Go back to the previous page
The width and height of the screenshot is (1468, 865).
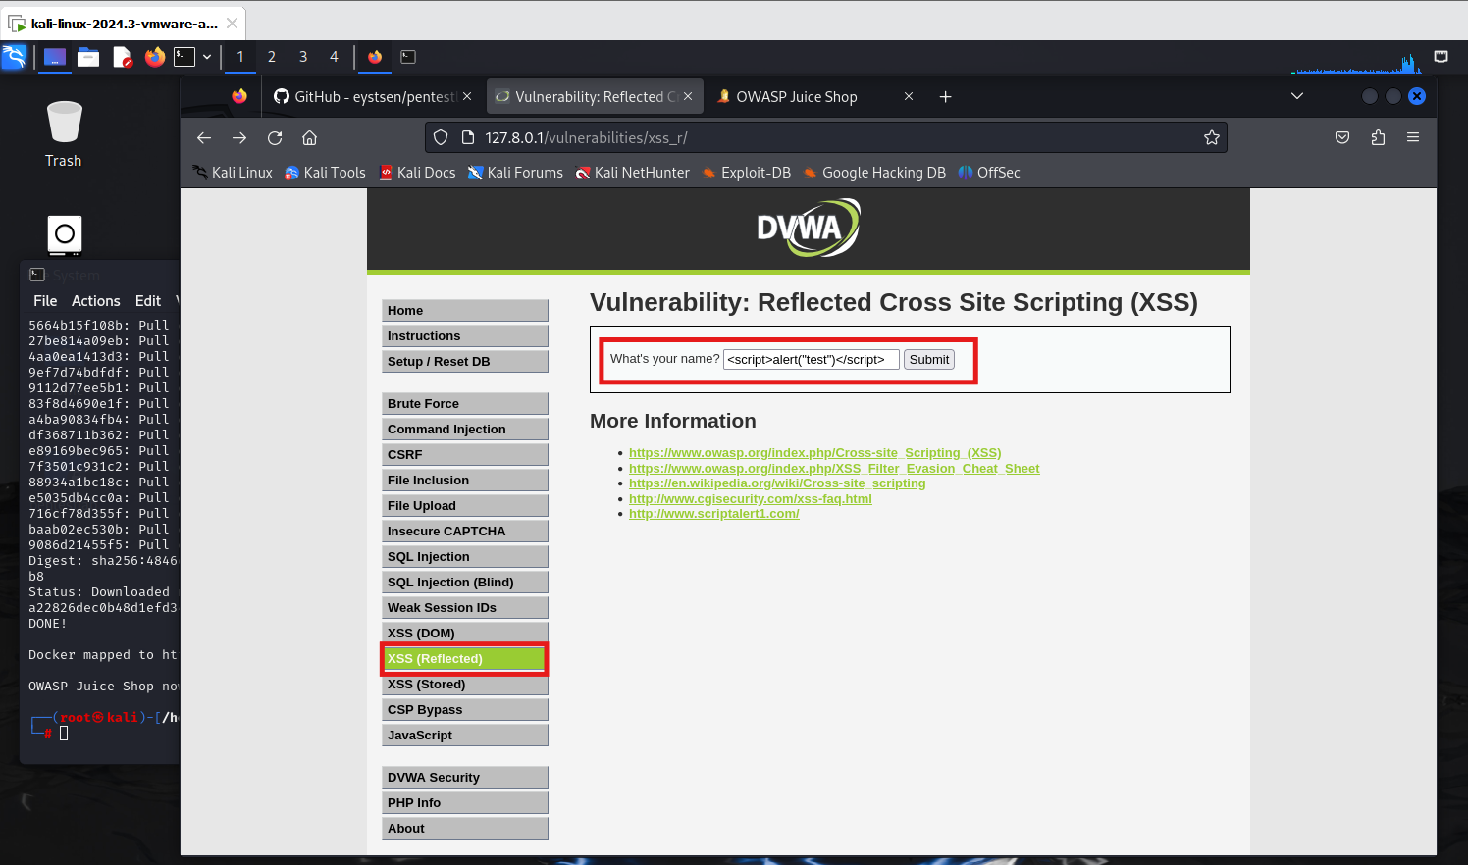point(204,137)
